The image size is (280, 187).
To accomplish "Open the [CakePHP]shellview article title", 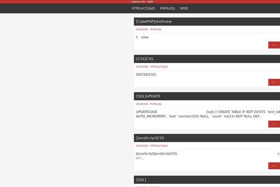I will click(154, 22).
